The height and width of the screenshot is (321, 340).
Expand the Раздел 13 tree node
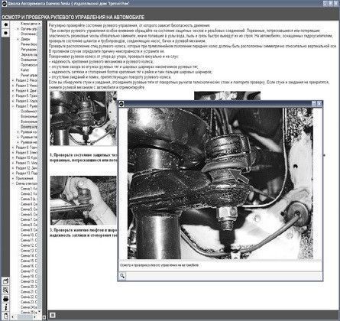13,173
